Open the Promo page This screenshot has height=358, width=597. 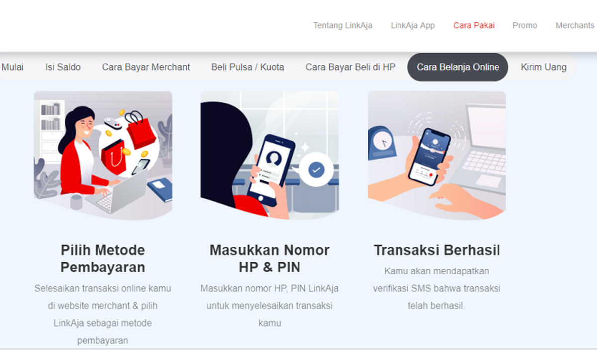tap(525, 25)
